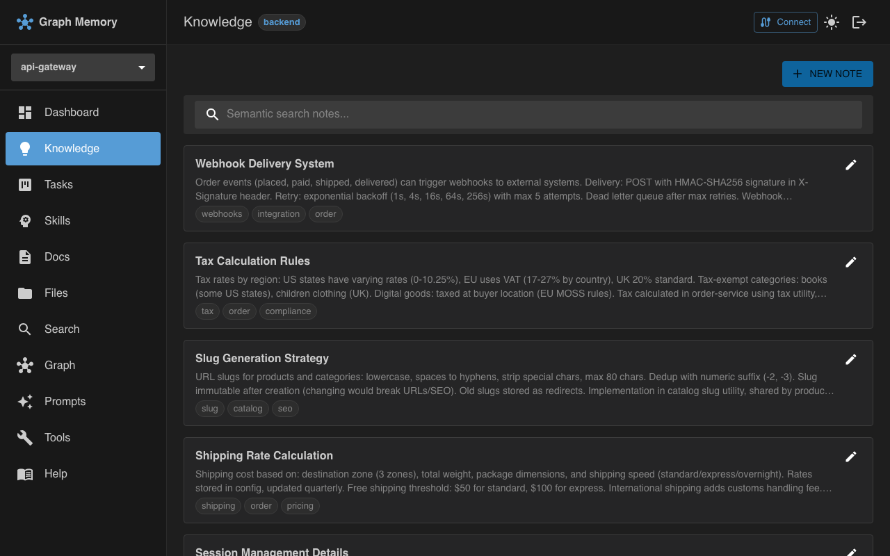Select the Dashboard icon in the sidebar
This screenshot has width=890, height=556.
pyautogui.click(x=24, y=112)
